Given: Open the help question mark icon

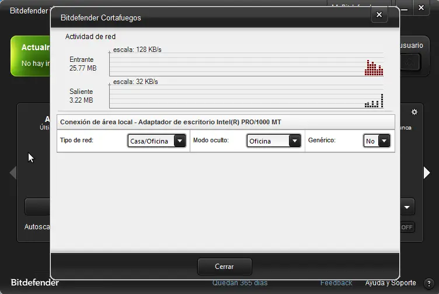Looking at the screenshot, I should tap(428, 283).
